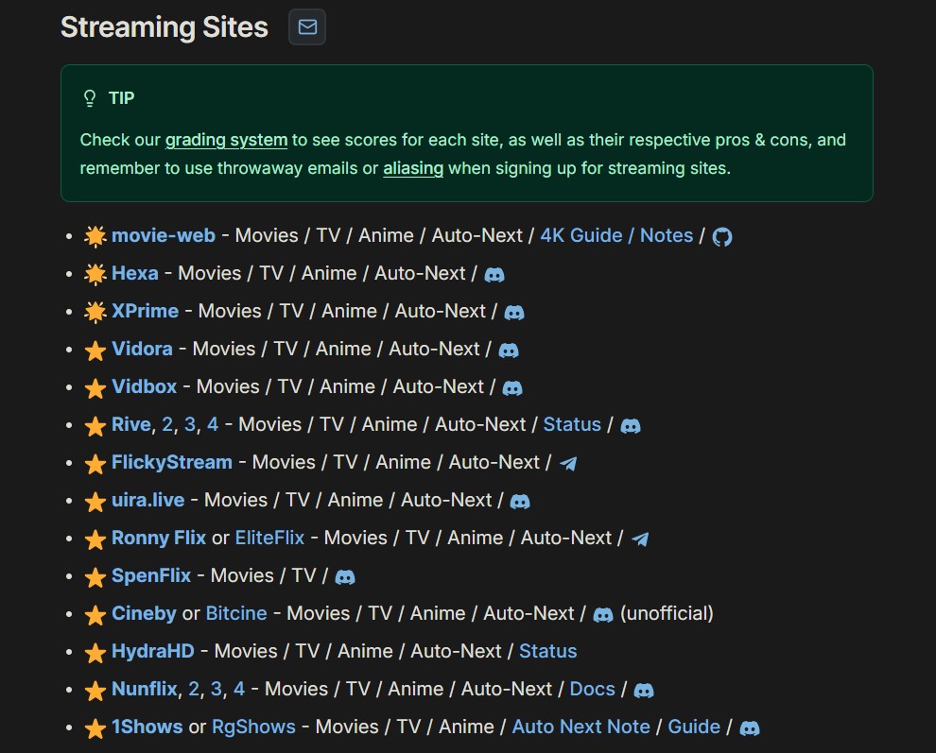Visit the Bitcine alternate link
The height and width of the screenshot is (753, 936).
click(x=236, y=613)
